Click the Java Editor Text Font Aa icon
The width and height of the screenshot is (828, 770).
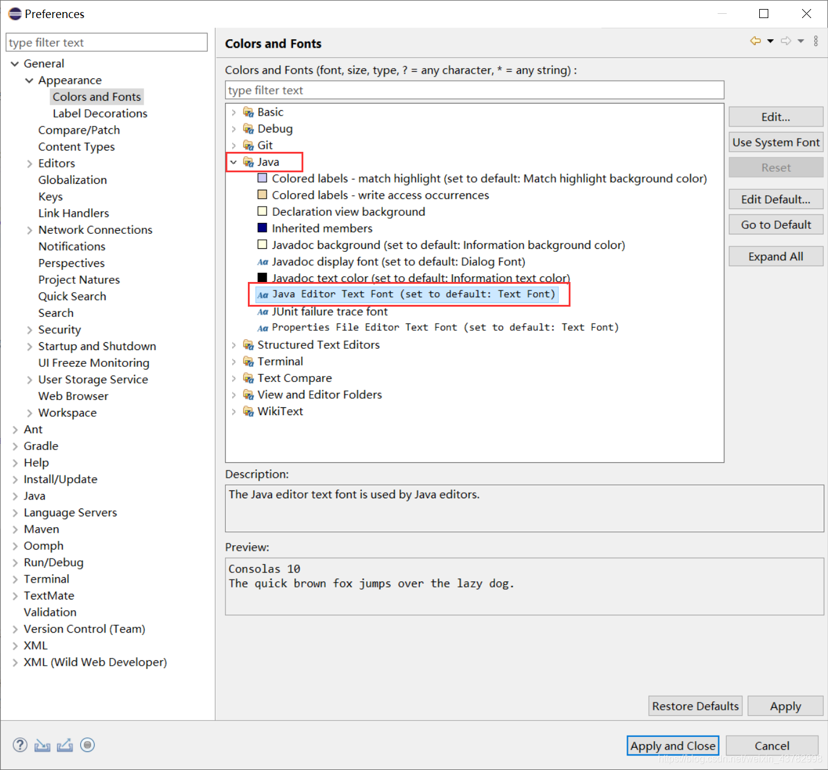click(x=262, y=295)
